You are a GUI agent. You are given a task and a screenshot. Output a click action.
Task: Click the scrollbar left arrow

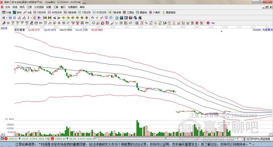point(96,139)
